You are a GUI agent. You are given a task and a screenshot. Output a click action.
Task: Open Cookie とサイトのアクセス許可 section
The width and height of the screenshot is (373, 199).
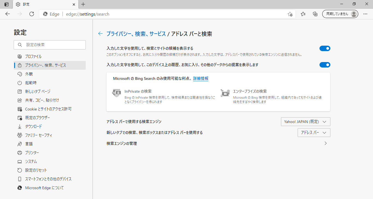50,109
